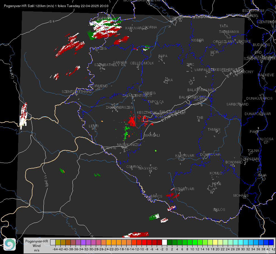Image resolution: width=276 pixels, height=254 pixels.
Task: Click the TOLNA city label
Action: (x=253, y=151)
